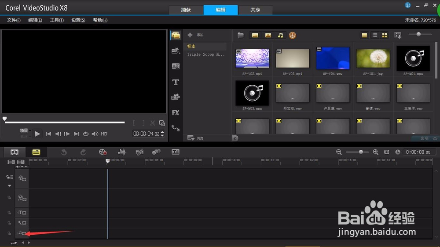Lock the title track

pos(9,213)
